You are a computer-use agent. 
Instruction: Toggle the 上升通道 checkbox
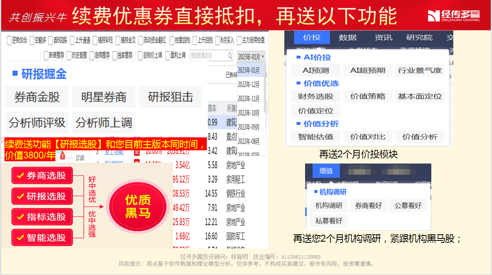(72, 40)
